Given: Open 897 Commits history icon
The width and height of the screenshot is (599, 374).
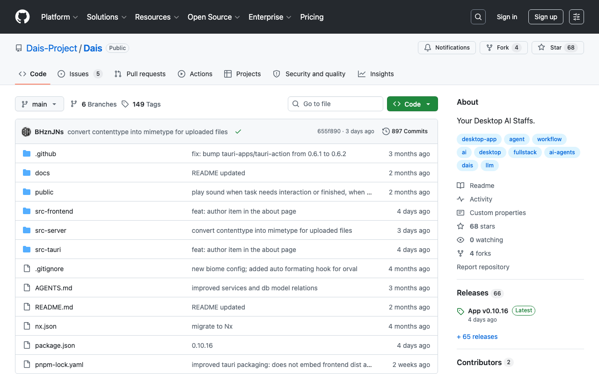Looking at the screenshot, I should 386,131.
